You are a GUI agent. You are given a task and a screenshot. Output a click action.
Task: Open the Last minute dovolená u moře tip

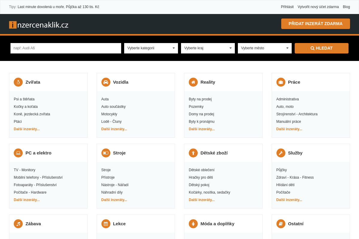(x=41, y=7)
